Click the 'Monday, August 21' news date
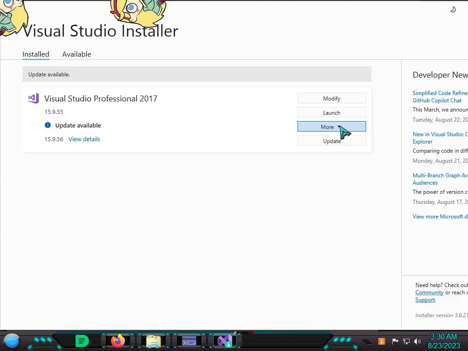Image resolution: width=468 pixels, height=351 pixels. click(440, 161)
